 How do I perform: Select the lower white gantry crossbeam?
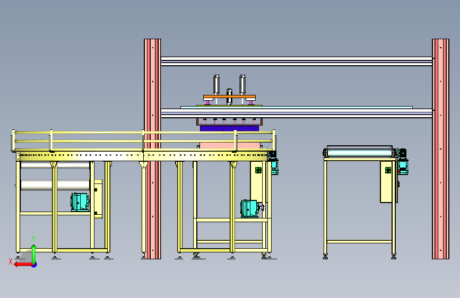coord(297,113)
